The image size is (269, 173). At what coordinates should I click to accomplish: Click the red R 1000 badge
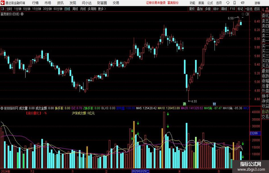(267, 10)
